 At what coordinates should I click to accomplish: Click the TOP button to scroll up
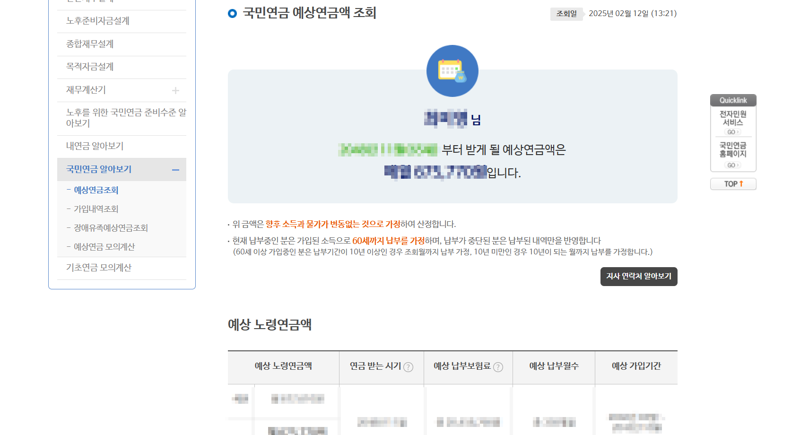(733, 184)
